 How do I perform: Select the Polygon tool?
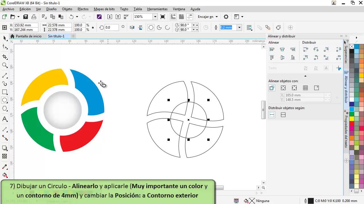click(x=5, y=109)
